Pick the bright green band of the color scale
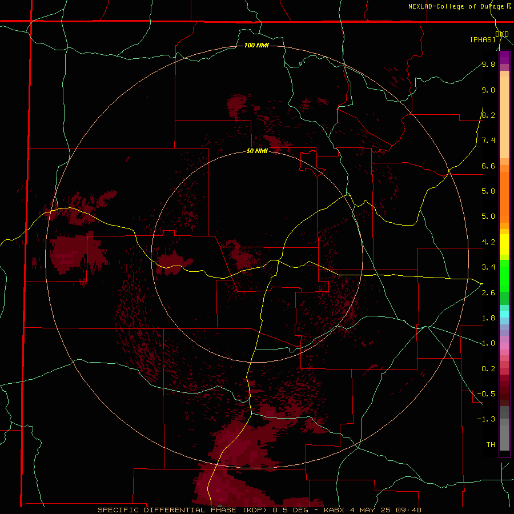 504,275
